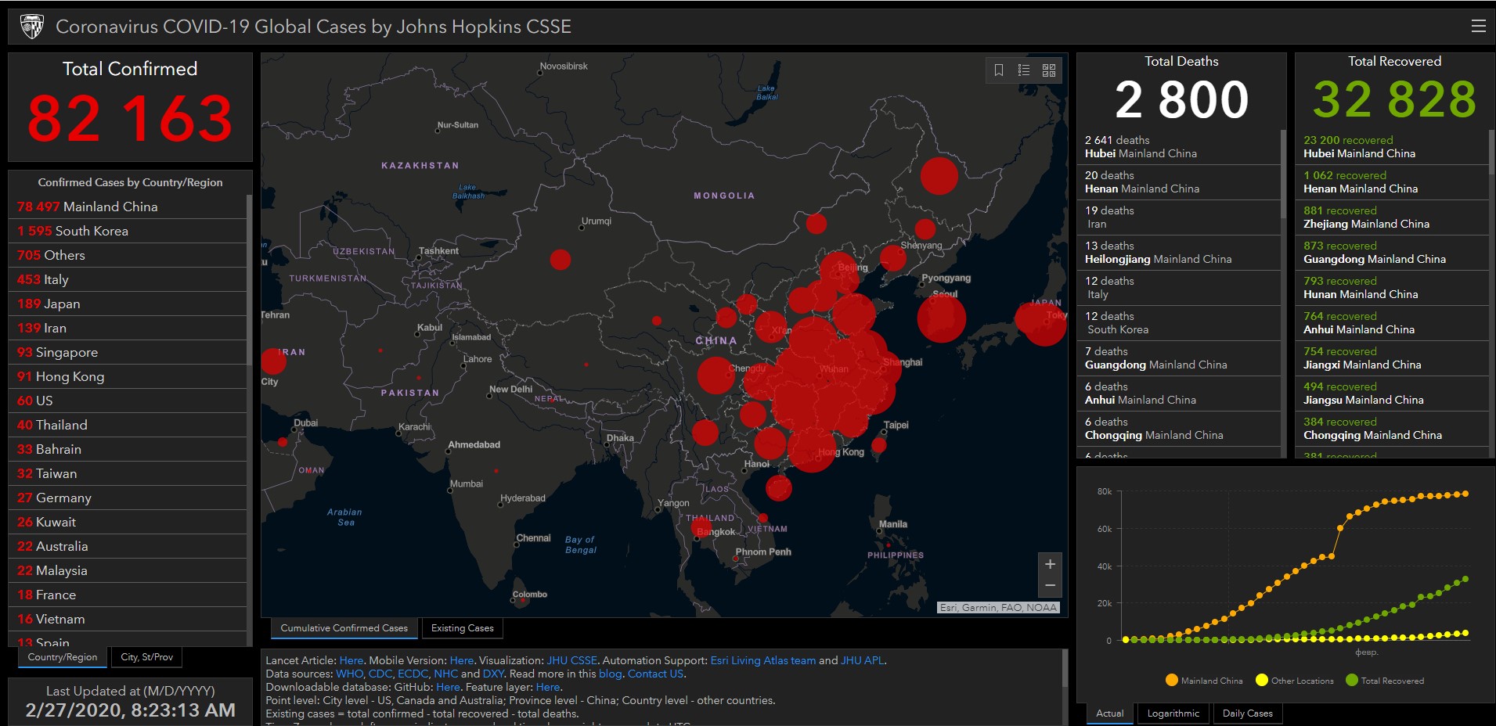Zoom in on the map
The height and width of the screenshot is (726, 1496).
[1050, 564]
